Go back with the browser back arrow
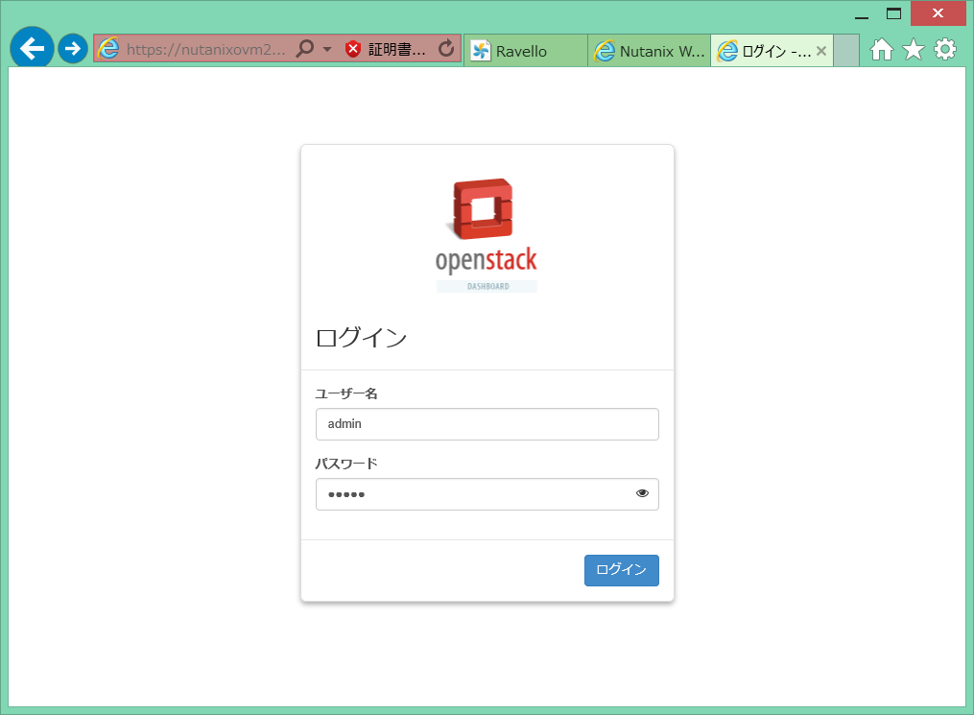The image size is (974, 715). (32, 48)
